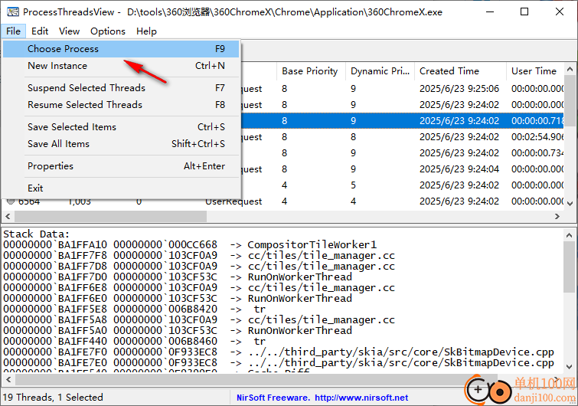578x406 pixels.
Task: Select Choose Process from File menu
Action: pos(121,49)
